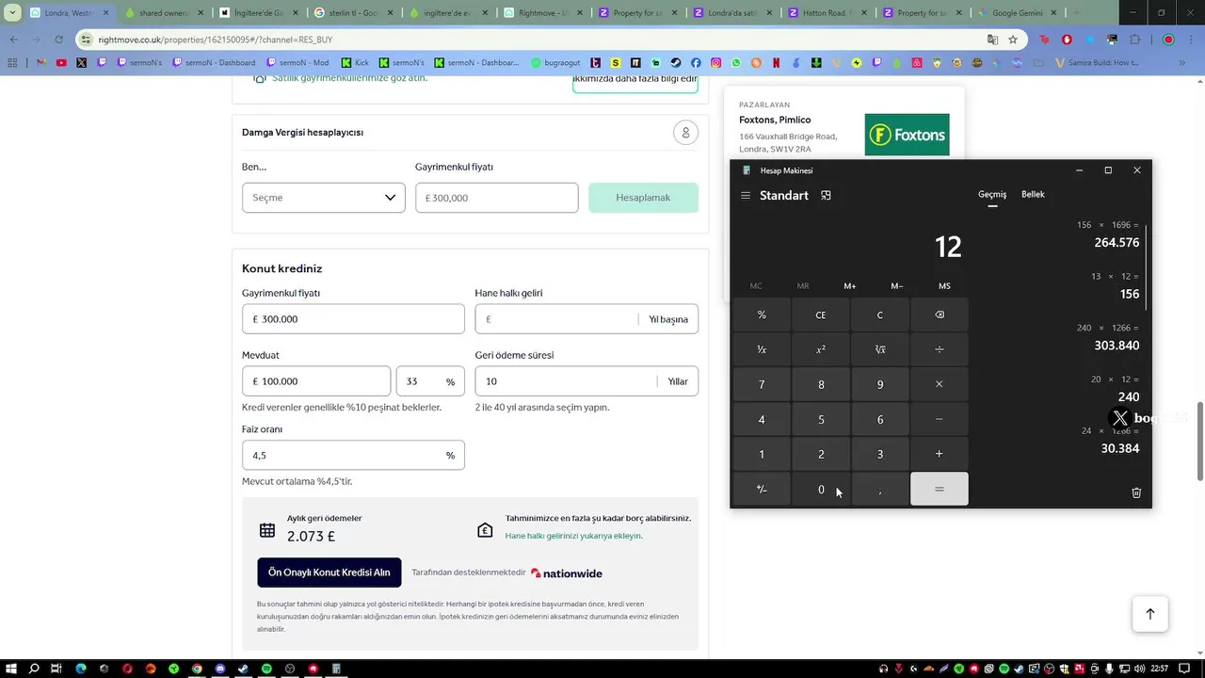This screenshot has width=1205, height=678.
Task: Click the C clear key in calculator
Action: click(x=880, y=315)
